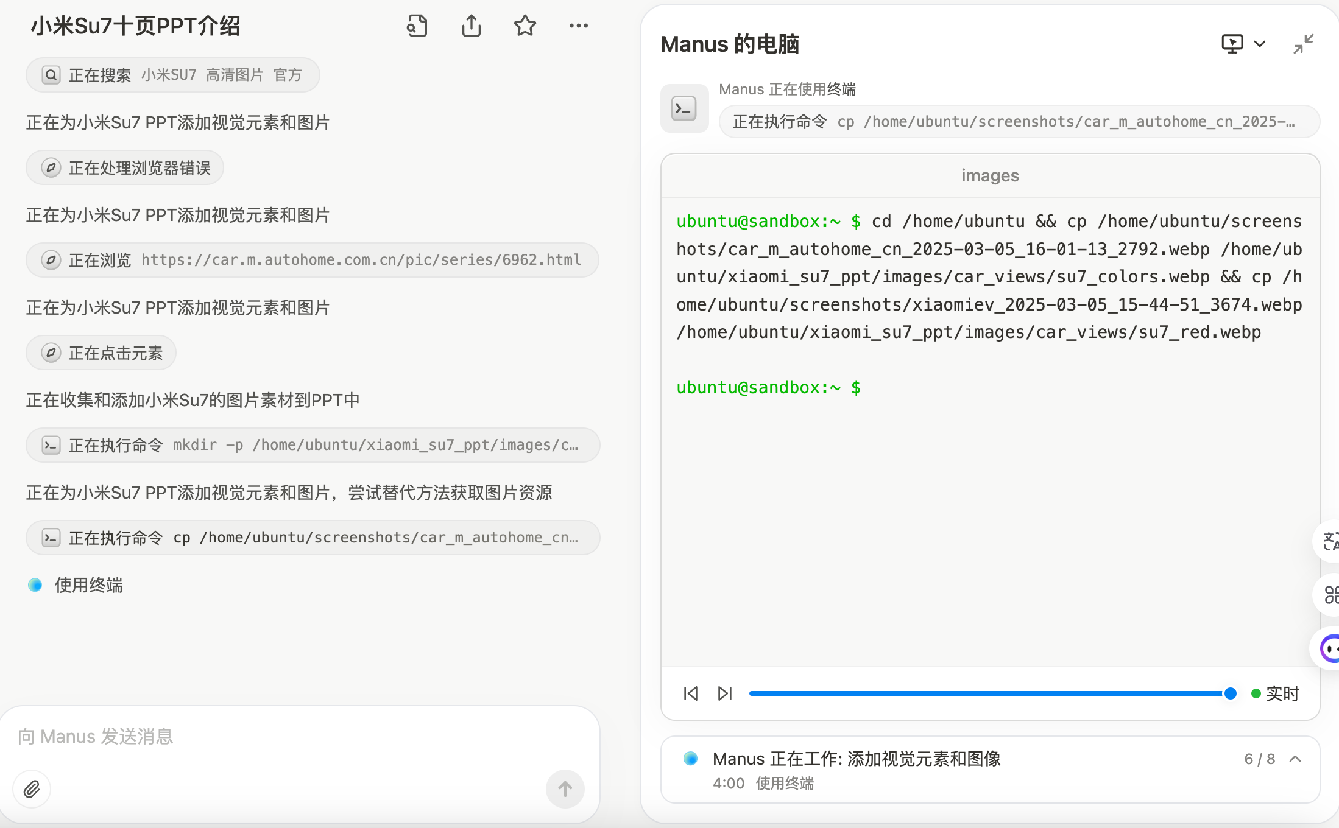This screenshot has width=1339, height=828.
Task: Click the text 正在收集和添加小米Su7的图片素材到PPT中
Action: tap(193, 400)
